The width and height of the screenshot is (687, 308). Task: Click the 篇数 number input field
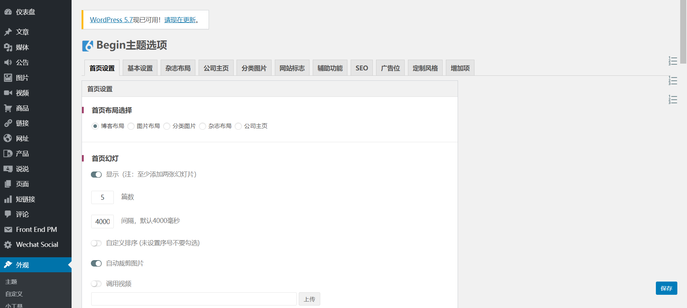[x=102, y=197]
